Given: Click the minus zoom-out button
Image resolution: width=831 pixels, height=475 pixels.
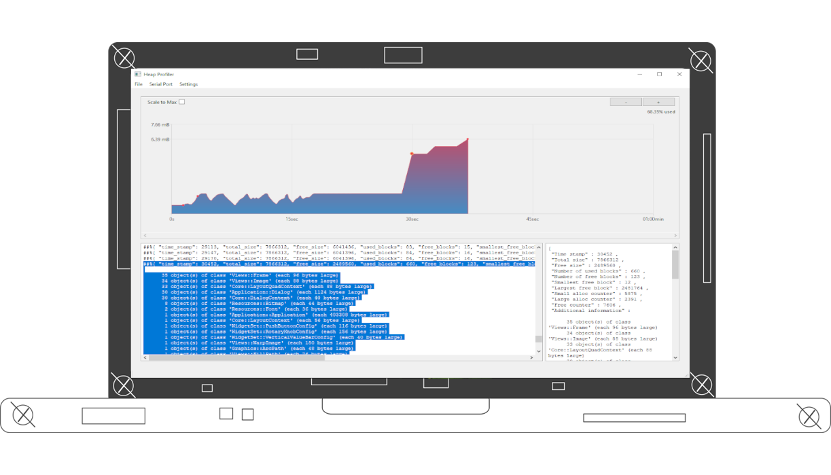Looking at the screenshot, I should (626, 102).
